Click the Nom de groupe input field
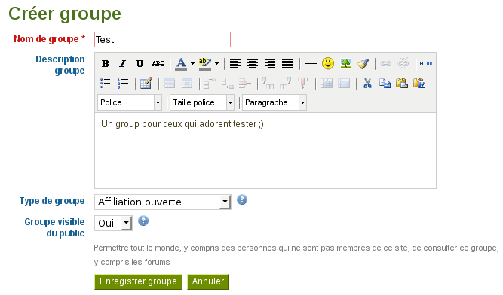 (x=162, y=39)
